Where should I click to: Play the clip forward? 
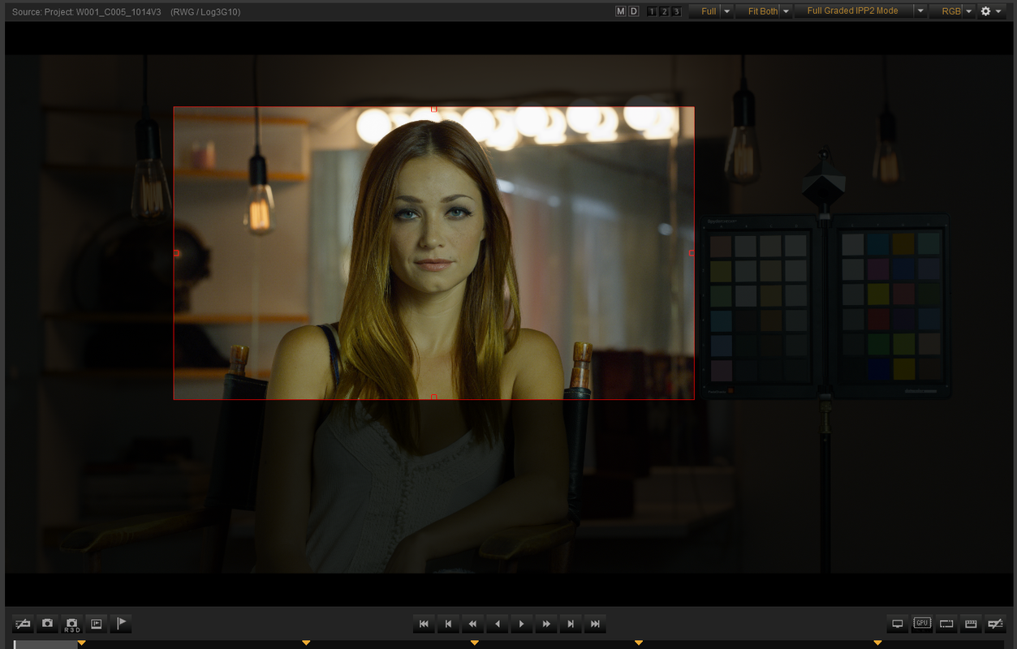click(x=521, y=624)
